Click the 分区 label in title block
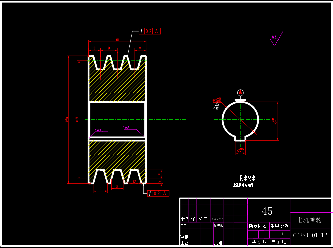This screenshot has width=333, height=248. (x=203, y=219)
